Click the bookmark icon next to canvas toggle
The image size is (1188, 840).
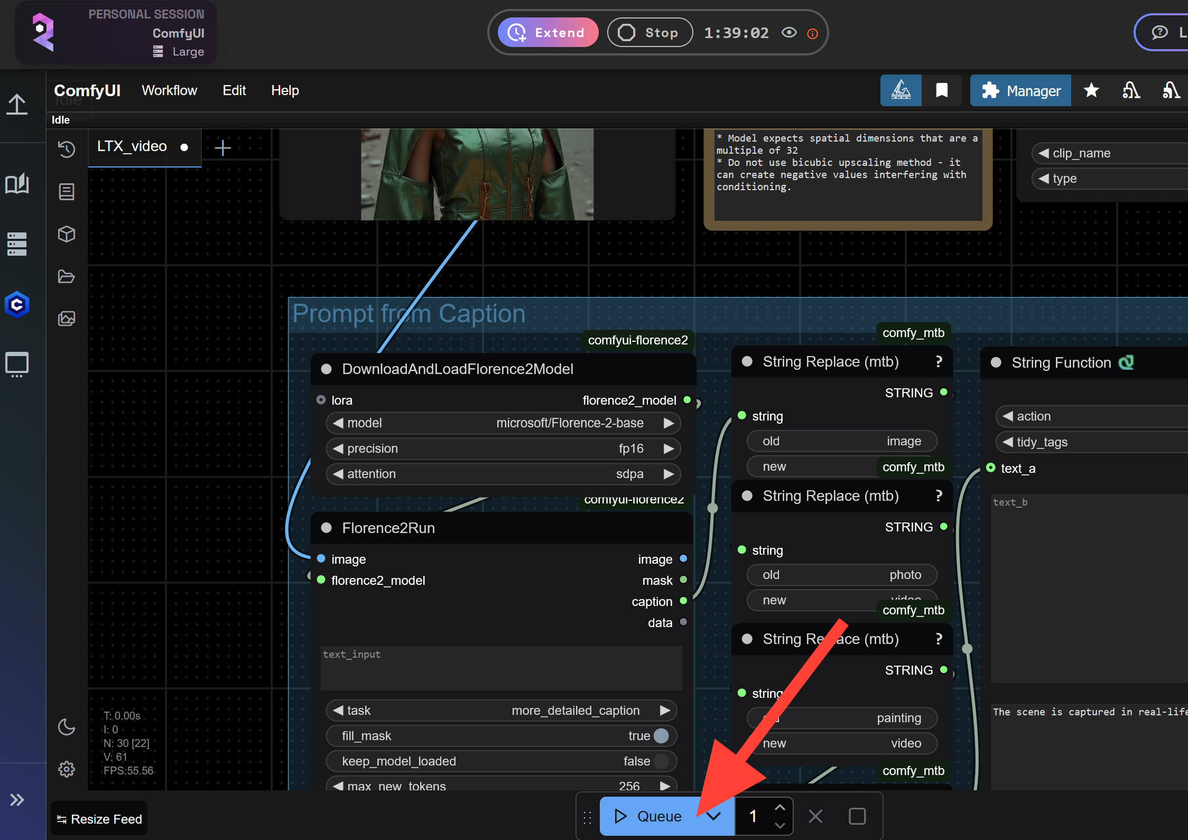942,90
